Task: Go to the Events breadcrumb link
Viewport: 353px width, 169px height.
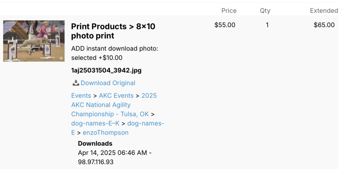Action: pos(81,96)
